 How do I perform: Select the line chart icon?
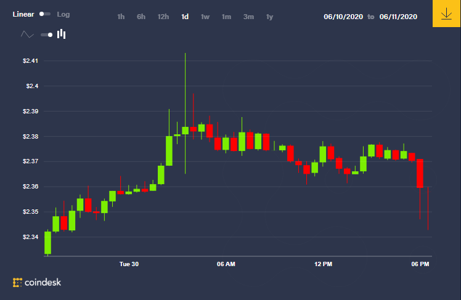[27, 34]
